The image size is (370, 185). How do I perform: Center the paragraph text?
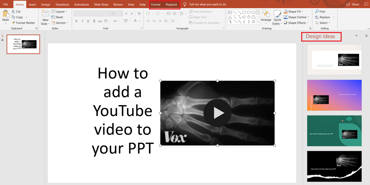pos(154,21)
